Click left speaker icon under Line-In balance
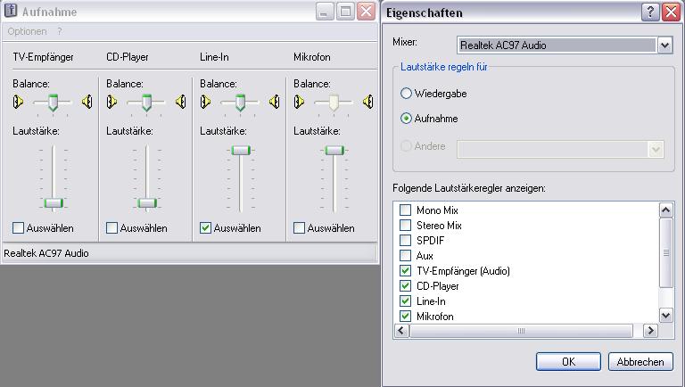Viewport: 685px width, 387px height. [205, 102]
